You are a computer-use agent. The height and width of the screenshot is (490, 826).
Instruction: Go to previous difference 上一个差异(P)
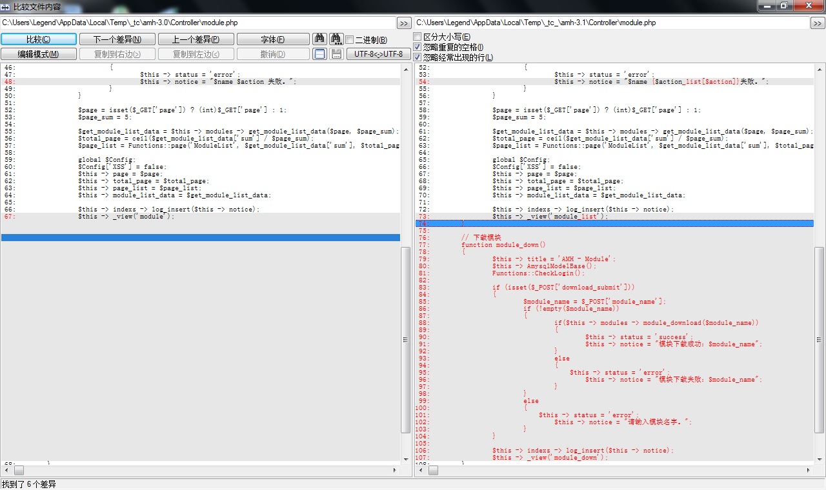tap(196, 39)
